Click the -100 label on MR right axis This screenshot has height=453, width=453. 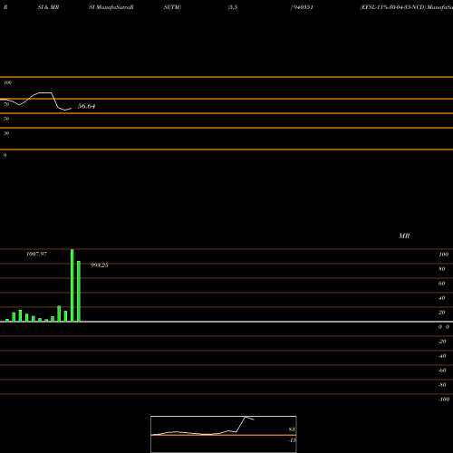[x=444, y=400]
